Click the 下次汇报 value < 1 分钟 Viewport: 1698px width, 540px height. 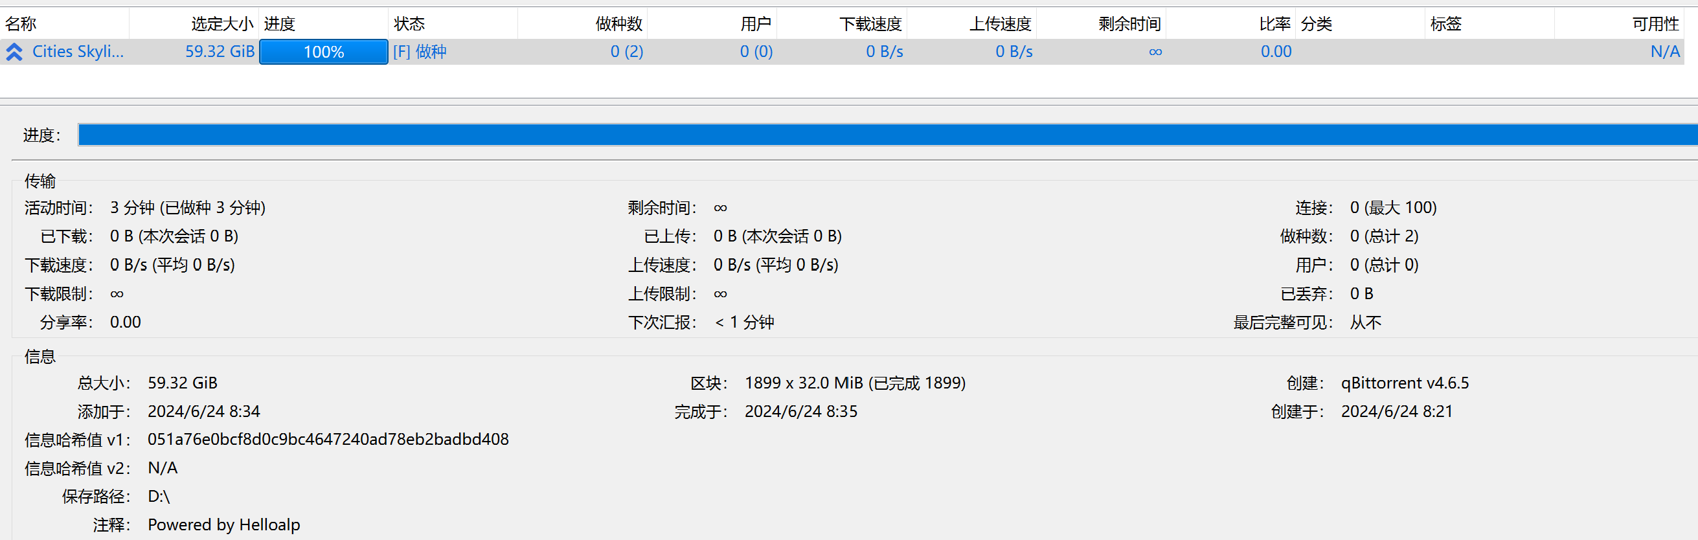tap(744, 322)
